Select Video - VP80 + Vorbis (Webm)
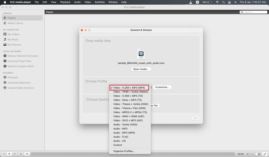This screenshot has height=157, width=269. coord(130,92)
